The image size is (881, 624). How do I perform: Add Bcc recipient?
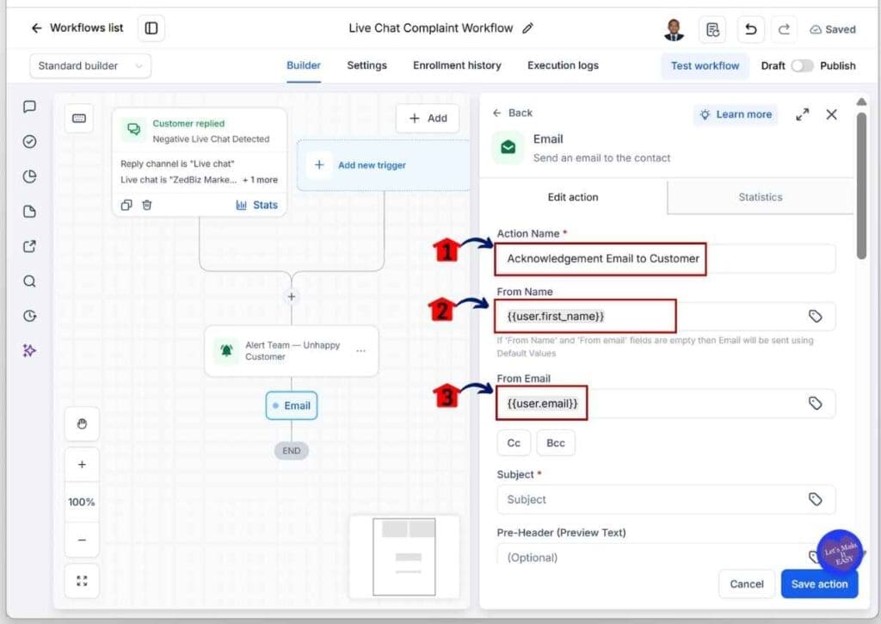click(x=556, y=443)
